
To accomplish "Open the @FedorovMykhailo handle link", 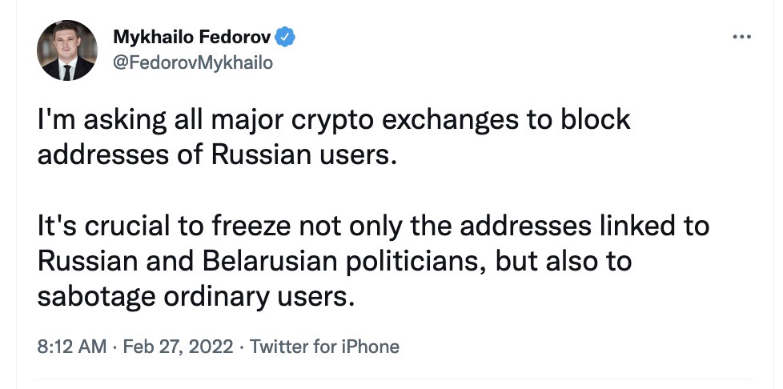I will 193,63.
